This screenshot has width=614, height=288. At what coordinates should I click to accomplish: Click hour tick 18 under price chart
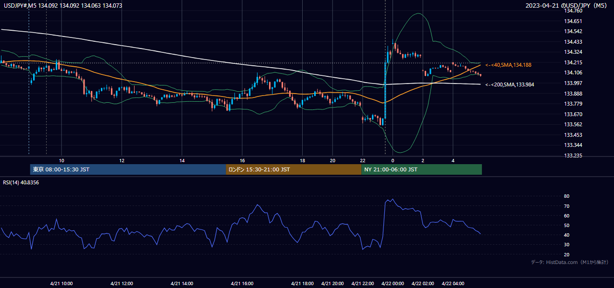[302, 160]
